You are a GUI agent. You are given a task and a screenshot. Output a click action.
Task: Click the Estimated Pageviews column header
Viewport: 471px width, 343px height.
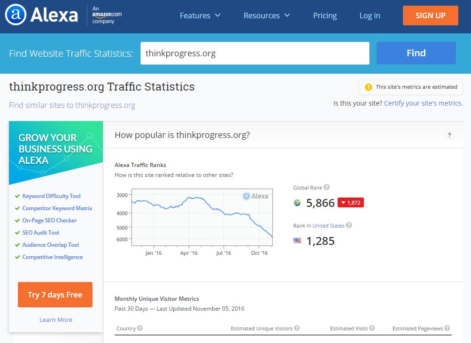click(x=417, y=328)
